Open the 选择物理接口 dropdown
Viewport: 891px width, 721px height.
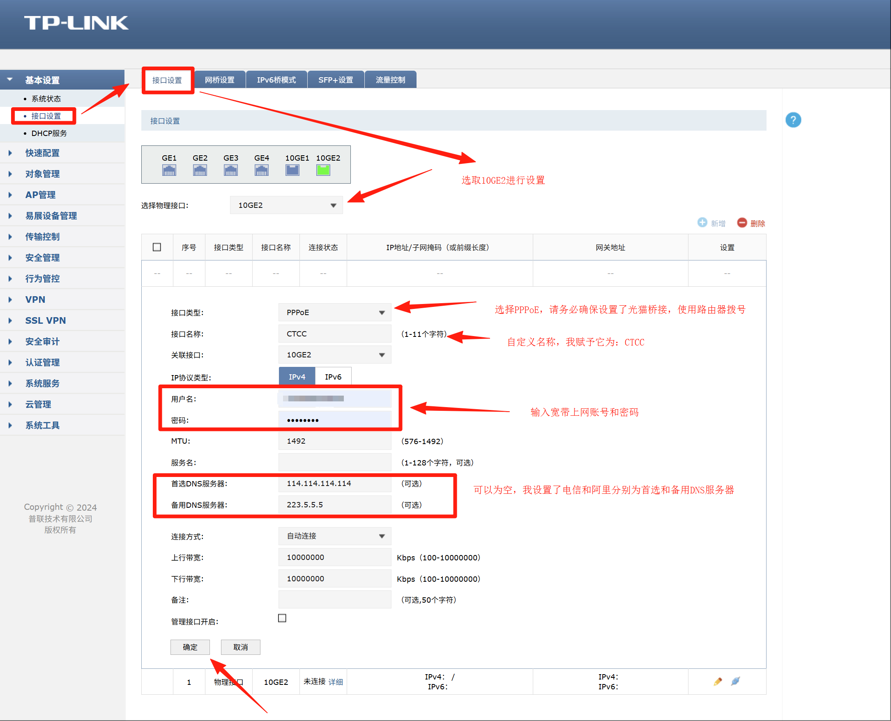coord(286,205)
